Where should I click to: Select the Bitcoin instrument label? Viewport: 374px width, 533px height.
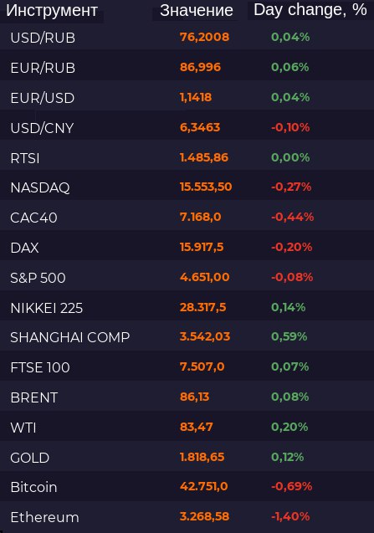[33, 487]
